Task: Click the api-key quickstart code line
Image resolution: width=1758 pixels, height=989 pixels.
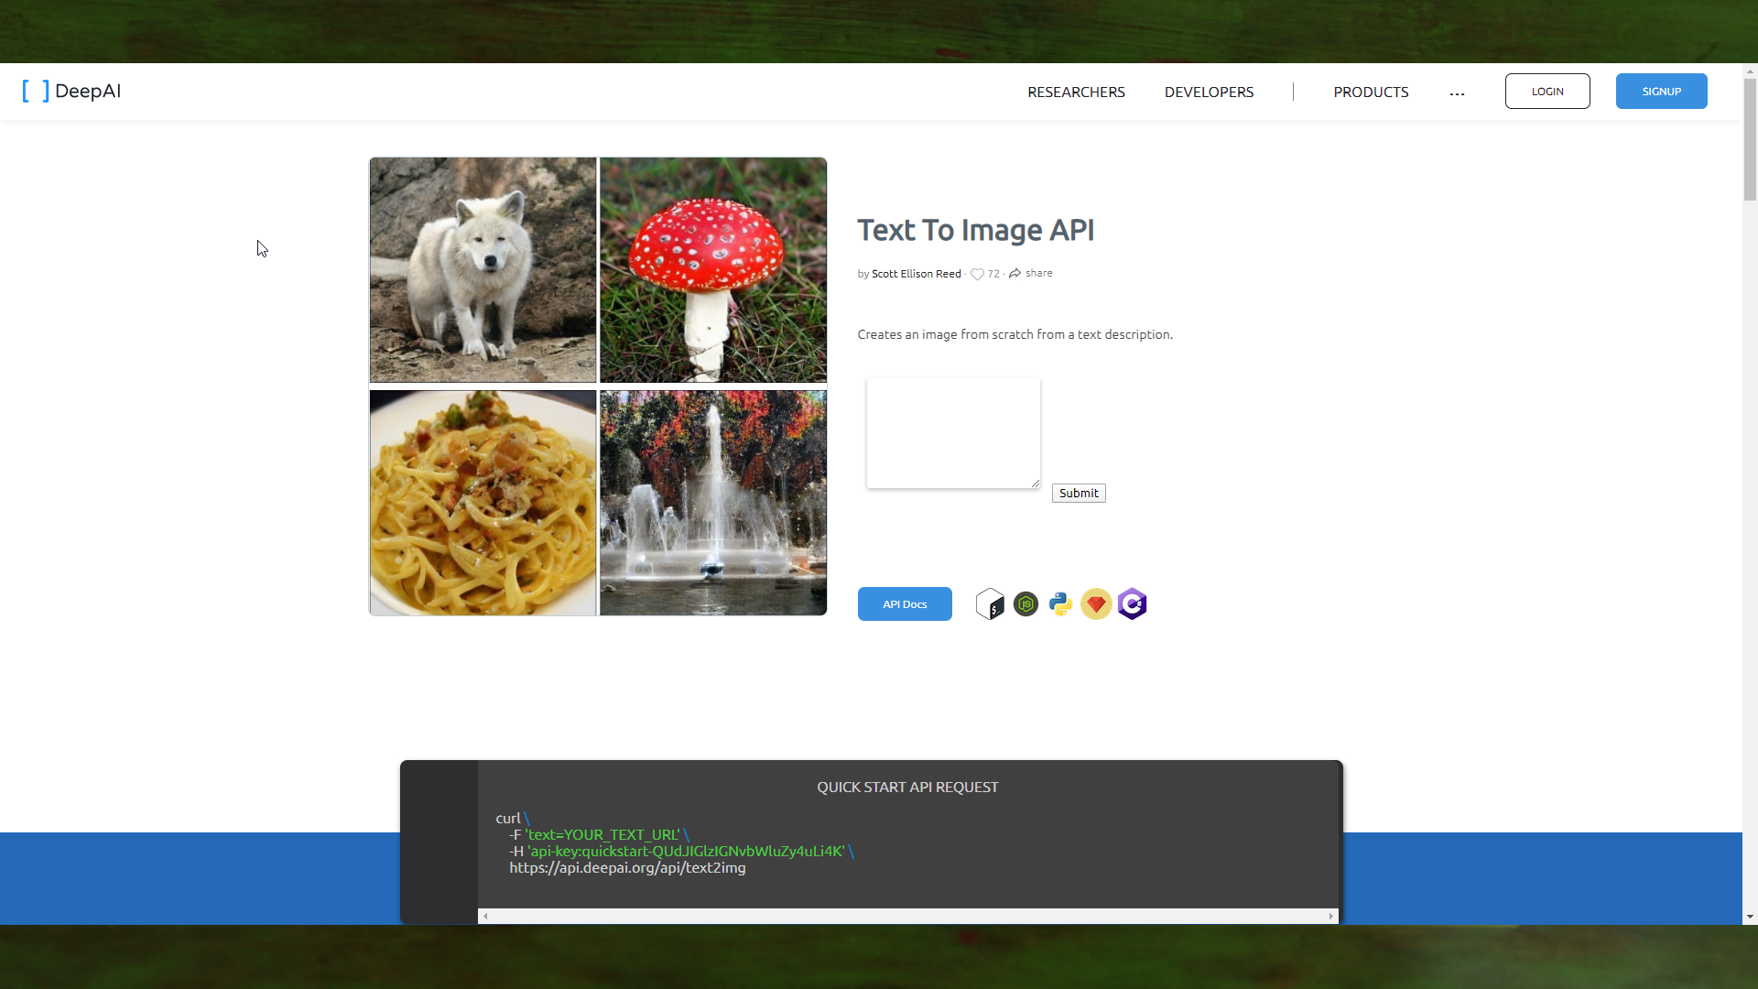Action: 681,851
